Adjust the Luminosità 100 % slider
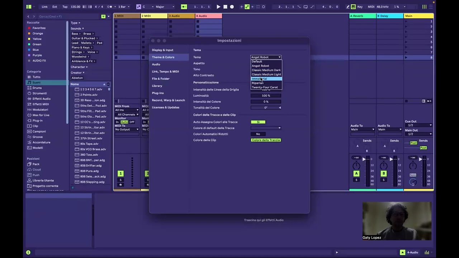 pos(266,96)
